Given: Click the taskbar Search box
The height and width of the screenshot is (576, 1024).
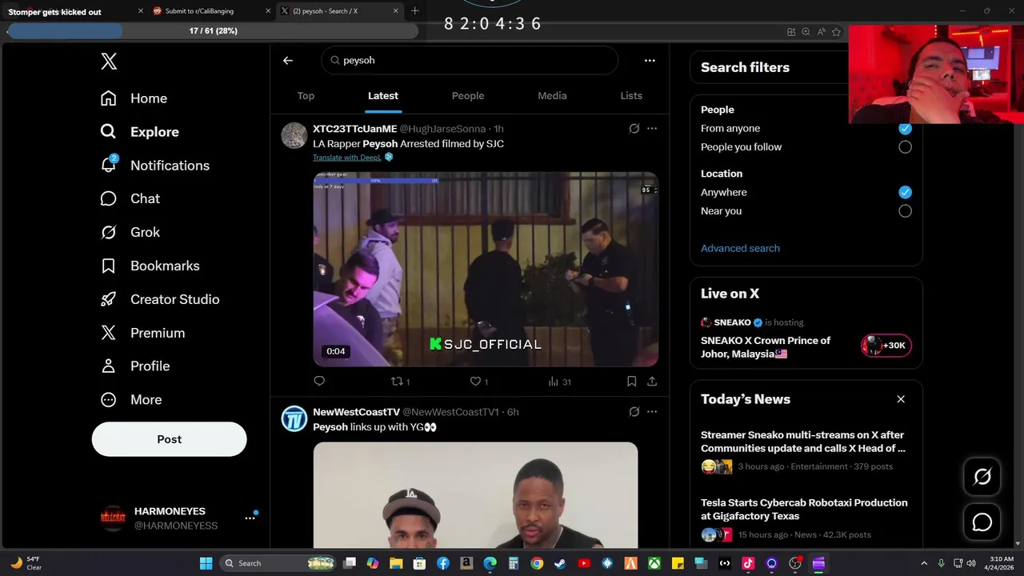Looking at the screenshot, I should coord(278,563).
